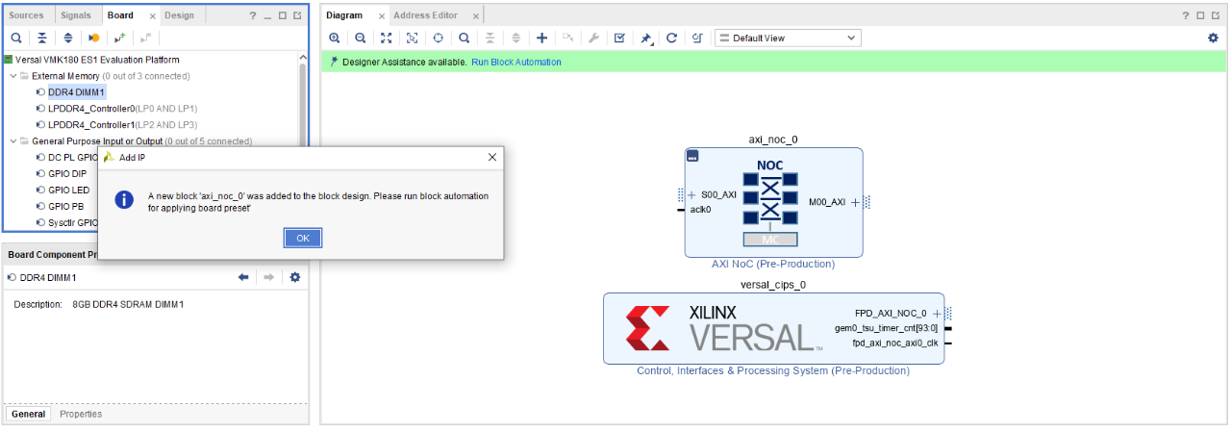This screenshot has width=1231, height=432.
Task: Open Diagram settings gear
Action: point(1213,38)
